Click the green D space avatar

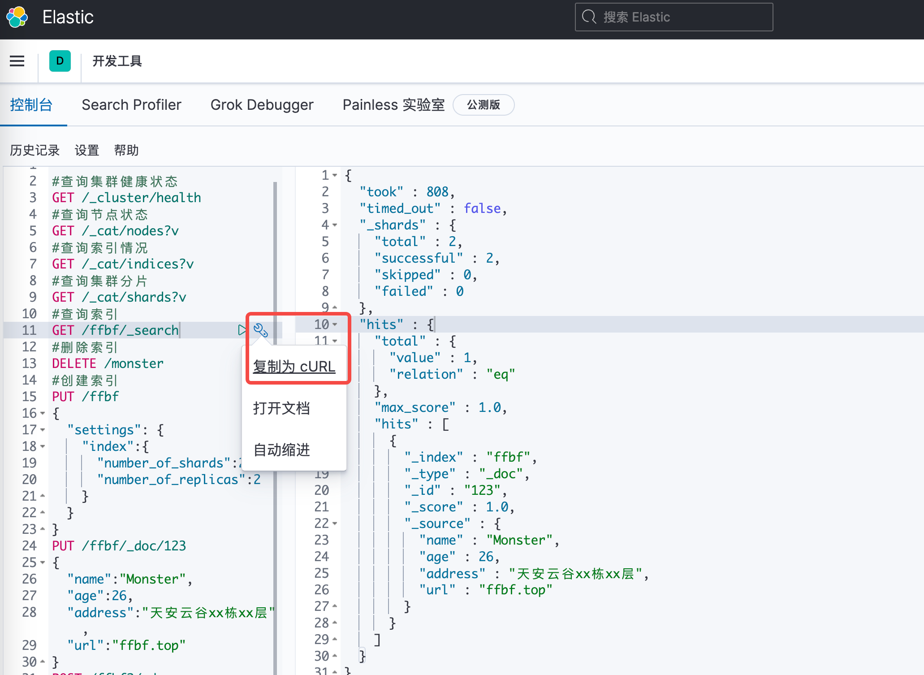coord(60,61)
